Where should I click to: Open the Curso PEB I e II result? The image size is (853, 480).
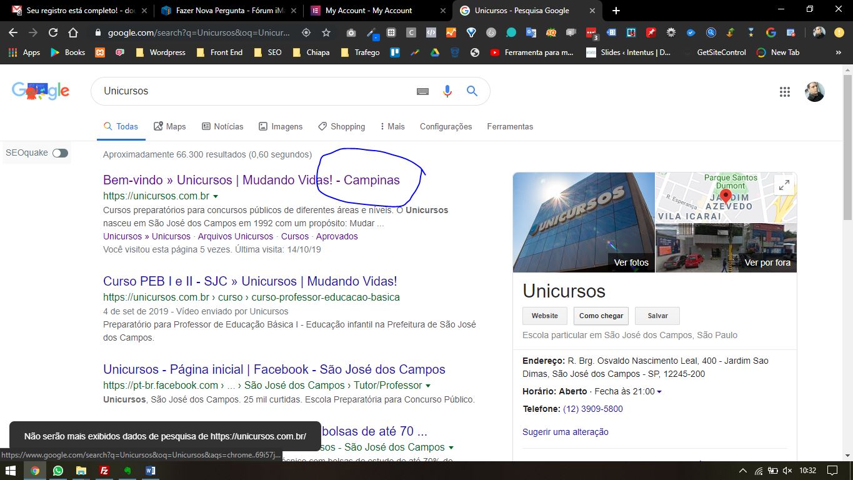250,281
